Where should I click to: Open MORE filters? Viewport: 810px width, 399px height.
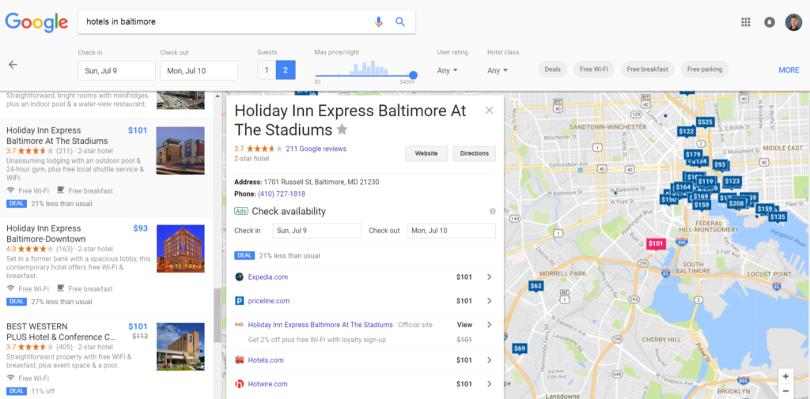pyautogui.click(x=789, y=70)
